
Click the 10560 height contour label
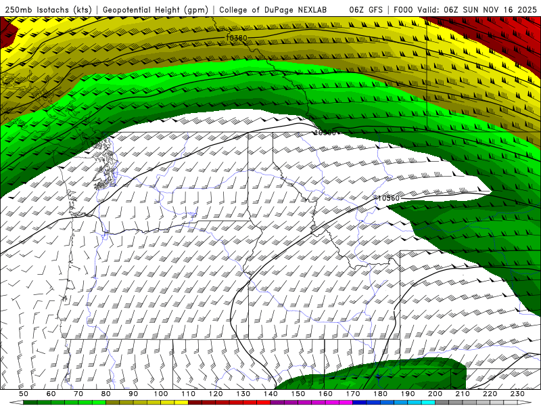point(388,198)
